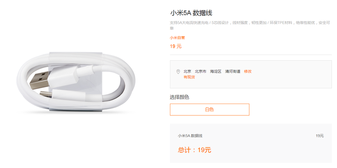Image resolution: width=337 pixels, height=168 pixels.
Task: Click the 小米自营 label
Action: 177,38
